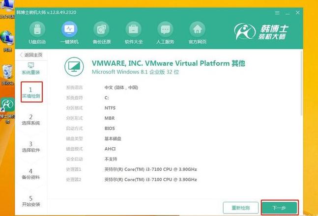The image size is (318, 216).
Task: Click the MBR partition type value
Action: pyautogui.click(x=110, y=118)
